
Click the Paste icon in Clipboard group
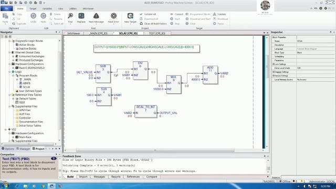pos(5,16)
